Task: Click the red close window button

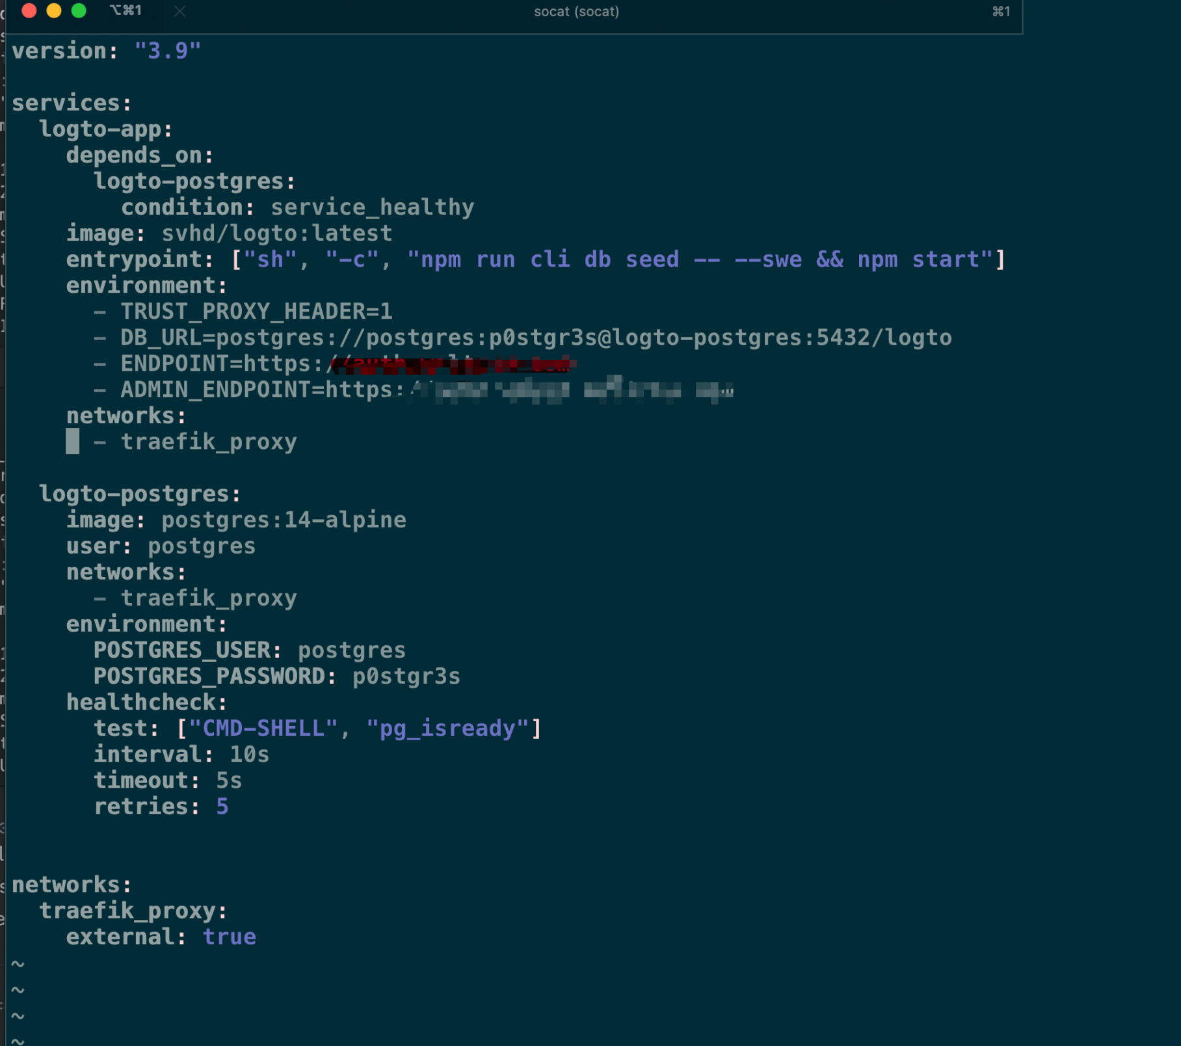Action: (x=29, y=10)
